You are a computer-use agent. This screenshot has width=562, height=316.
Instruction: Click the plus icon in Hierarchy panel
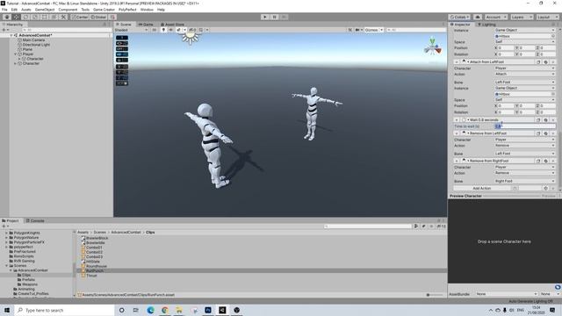tap(4, 30)
